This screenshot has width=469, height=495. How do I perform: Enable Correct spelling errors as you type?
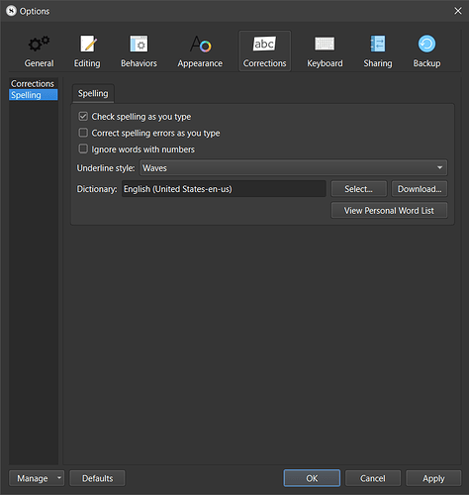coord(83,133)
